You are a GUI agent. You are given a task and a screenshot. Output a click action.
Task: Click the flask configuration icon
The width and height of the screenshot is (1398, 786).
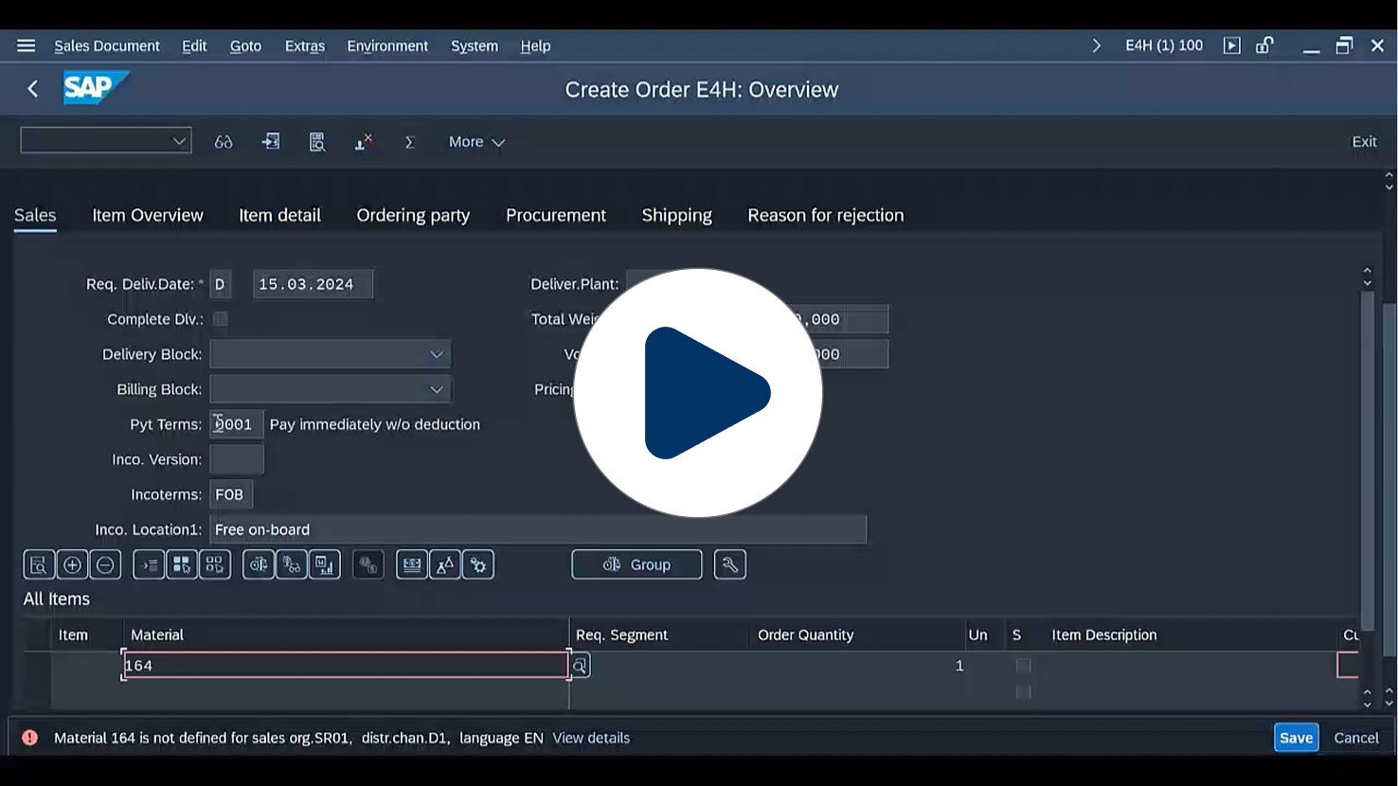pos(445,564)
